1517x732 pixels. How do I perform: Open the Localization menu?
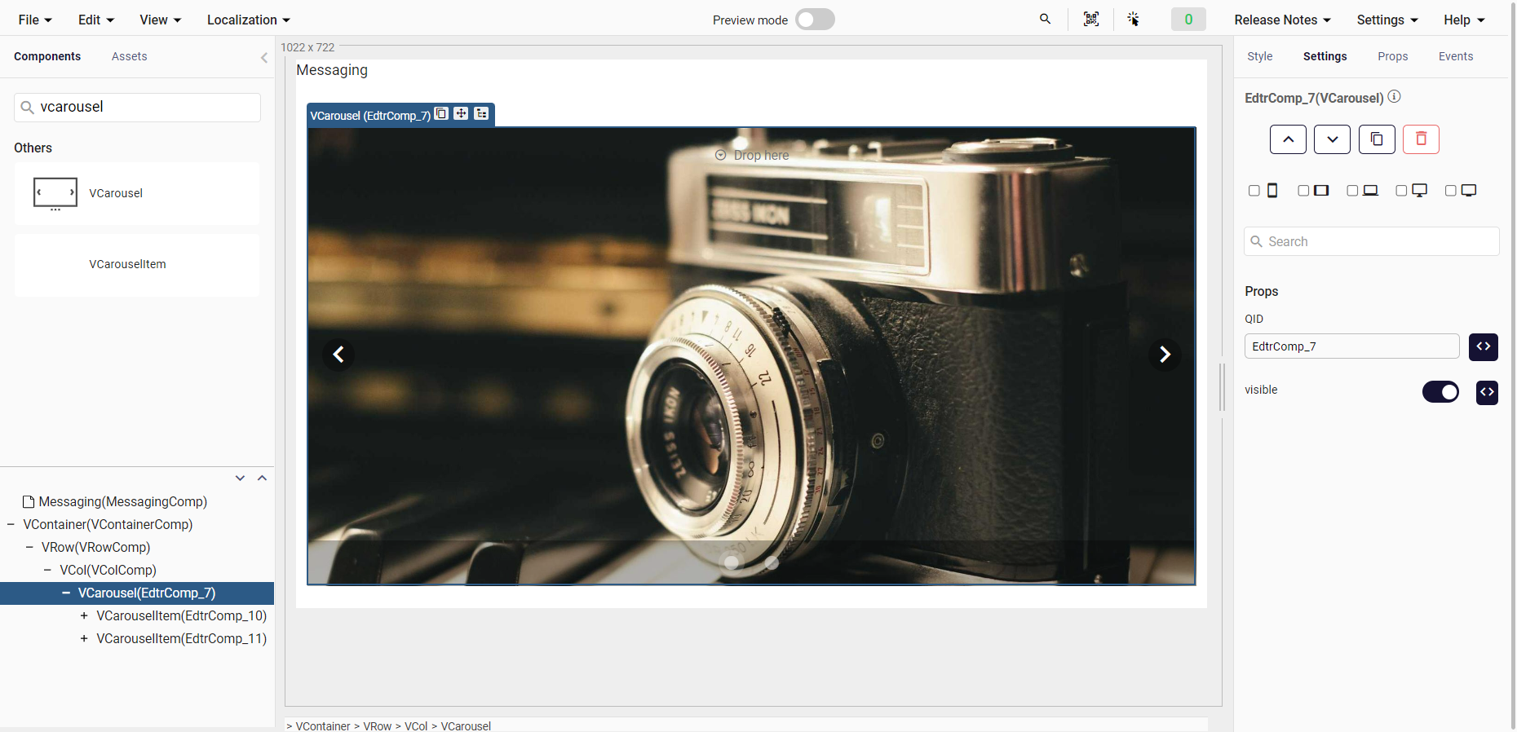point(248,20)
